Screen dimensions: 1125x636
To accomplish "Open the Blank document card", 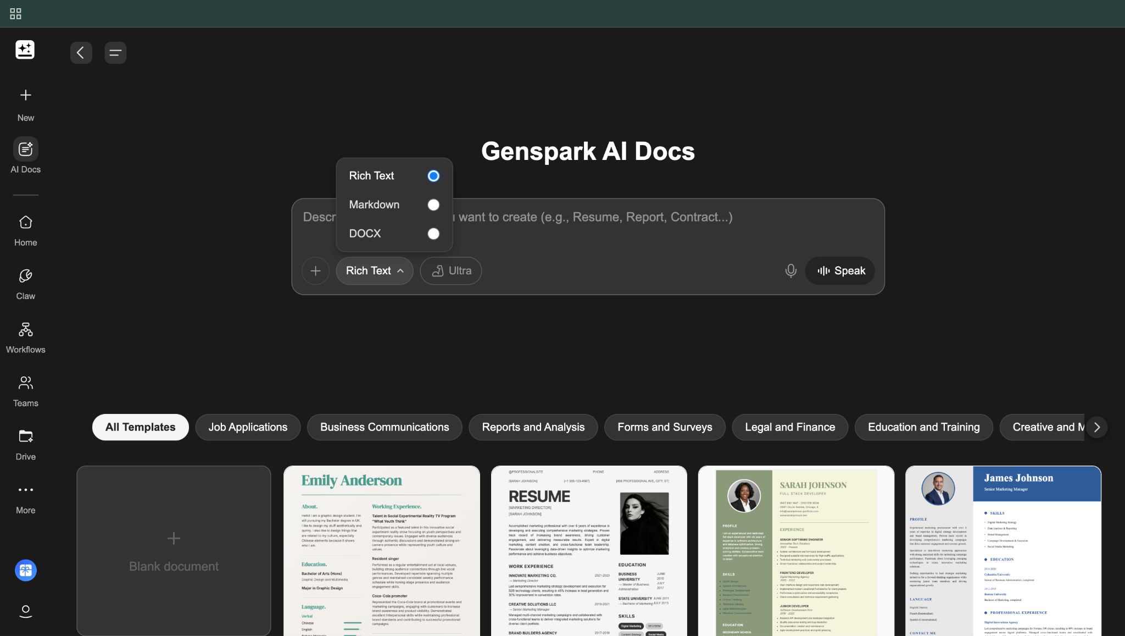I will (x=174, y=551).
